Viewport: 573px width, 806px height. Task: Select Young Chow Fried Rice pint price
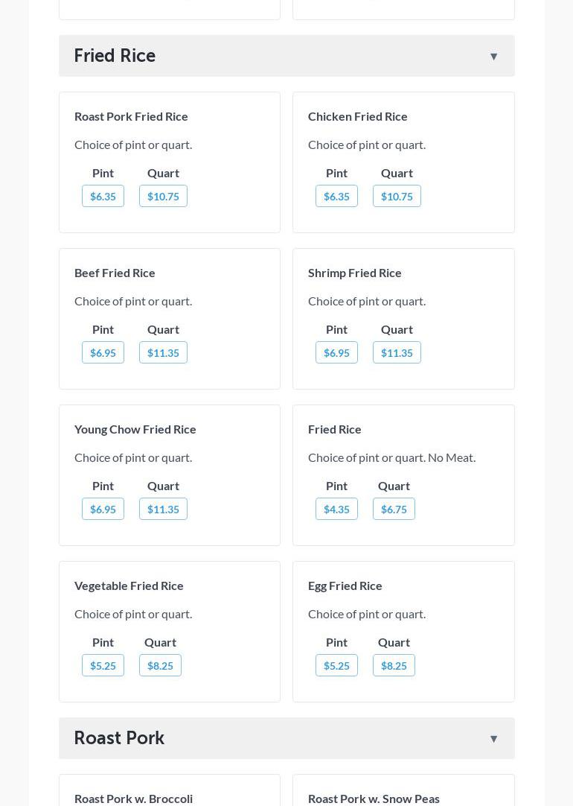pos(103,510)
